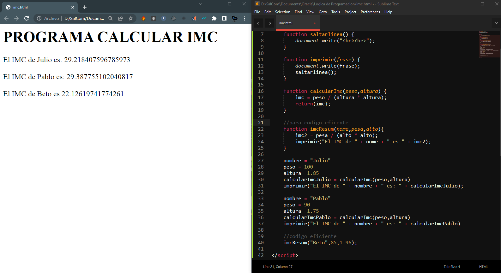Screen dimensions: 501x273
Task: Click the Chrome address bar URL
Action: click(84, 18)
